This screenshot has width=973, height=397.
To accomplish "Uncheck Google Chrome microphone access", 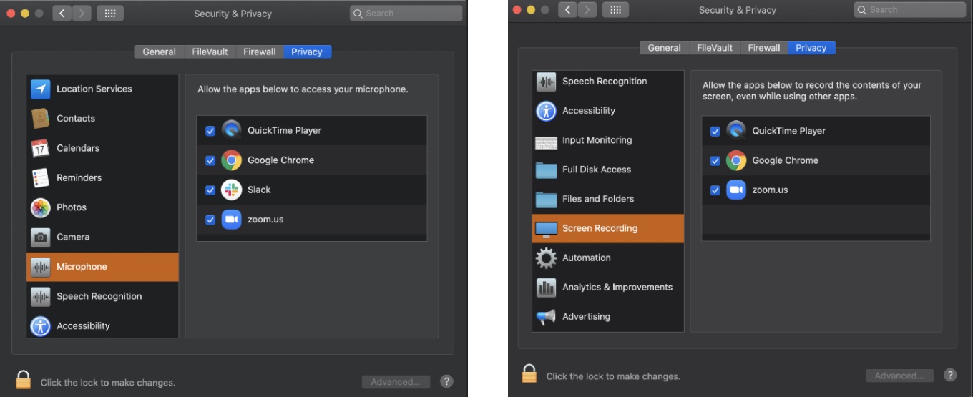I will click(x=210, y=160).
